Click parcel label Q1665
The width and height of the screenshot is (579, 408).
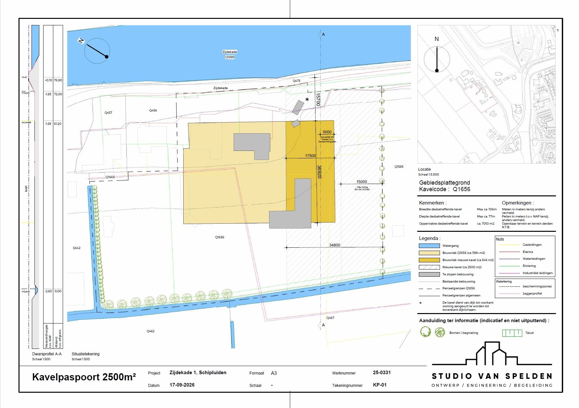tap(110, 177)
